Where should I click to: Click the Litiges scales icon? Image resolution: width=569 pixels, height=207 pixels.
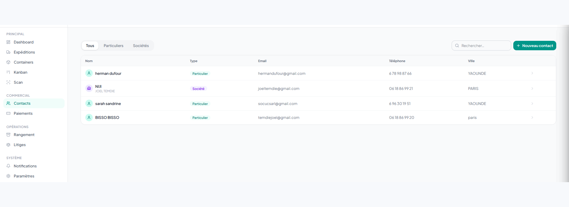tap(8, 145)
